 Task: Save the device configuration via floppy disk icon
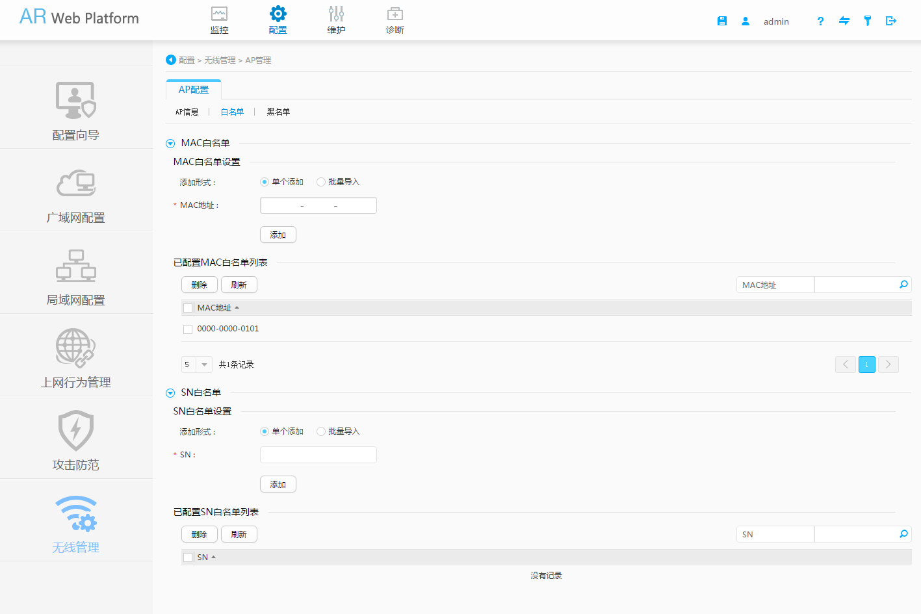(721, 20)
